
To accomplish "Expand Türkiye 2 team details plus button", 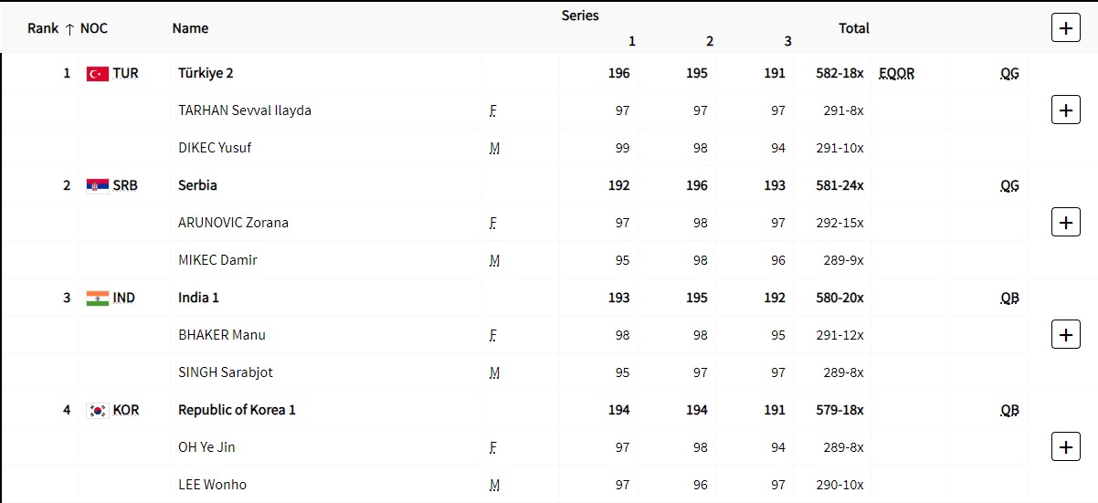I will [1065, 110].
